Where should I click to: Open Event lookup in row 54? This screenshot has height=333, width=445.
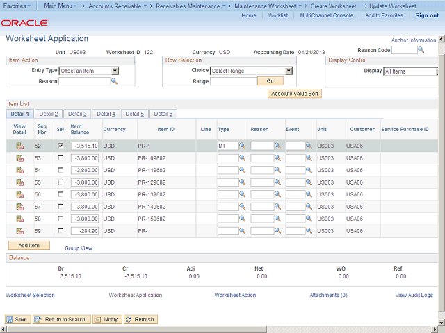[x=311, y=171]
